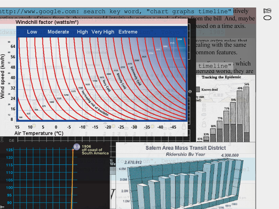
Task: Click the hatched Known dead legend swatch
Action: 197,90
